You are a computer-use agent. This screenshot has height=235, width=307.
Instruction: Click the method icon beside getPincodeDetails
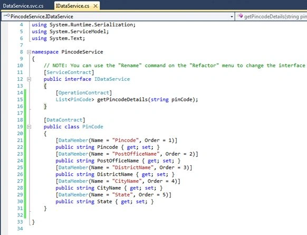click(240, 16)
